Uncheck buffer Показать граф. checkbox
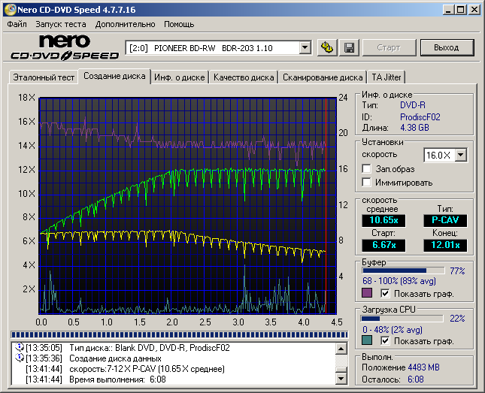 (385, 294)
